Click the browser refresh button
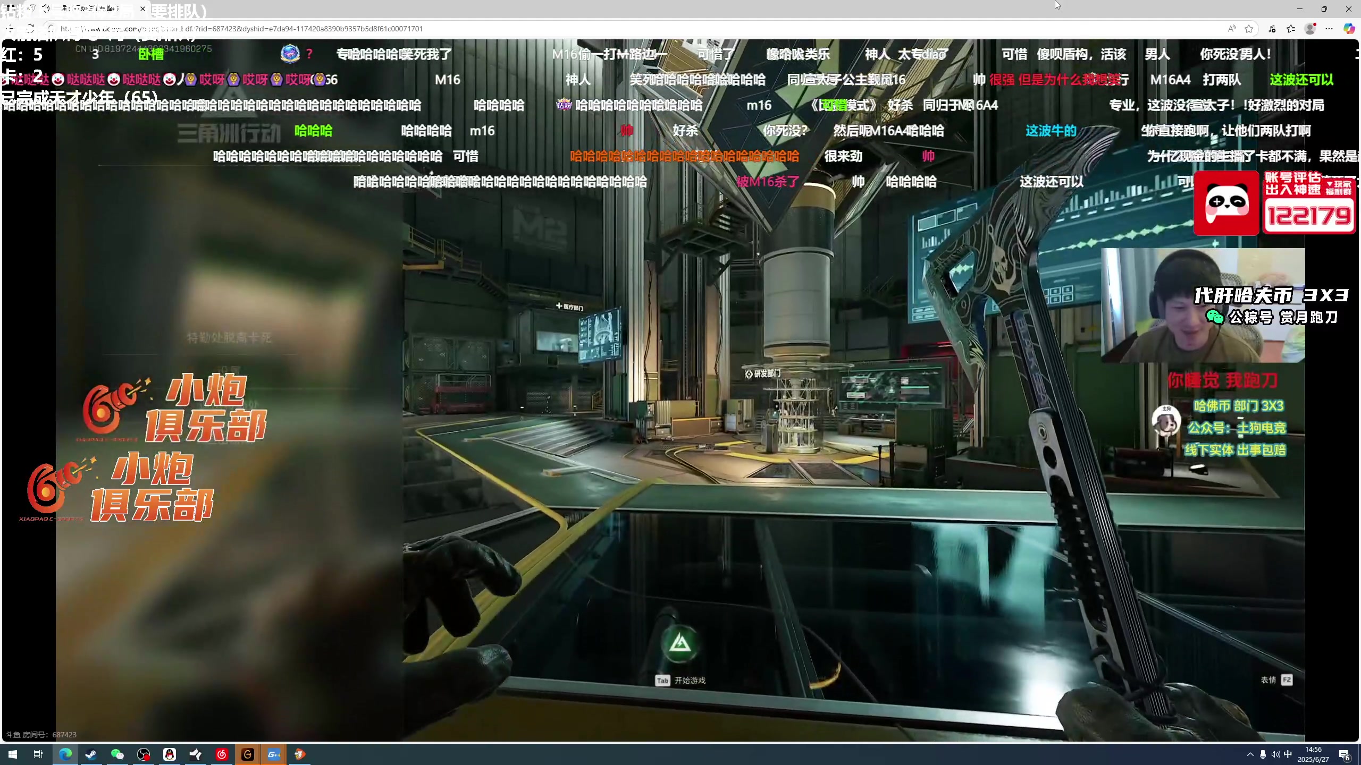1361x765 pixels. click(x=30, y=29)
